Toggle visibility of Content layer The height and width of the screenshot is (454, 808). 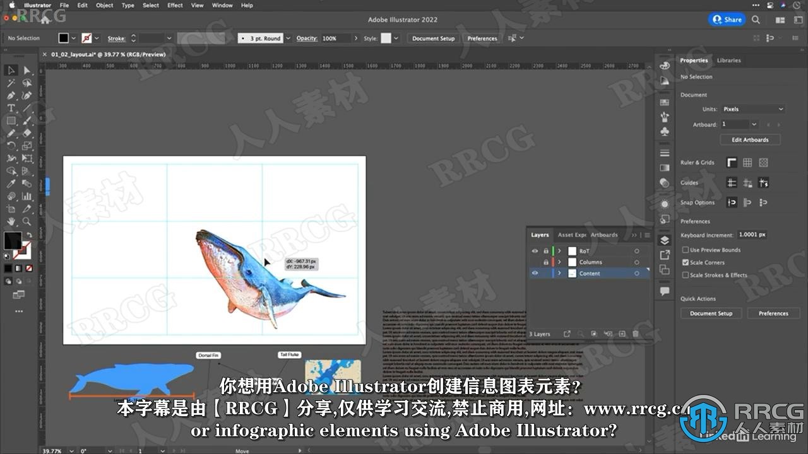[535, 274]
